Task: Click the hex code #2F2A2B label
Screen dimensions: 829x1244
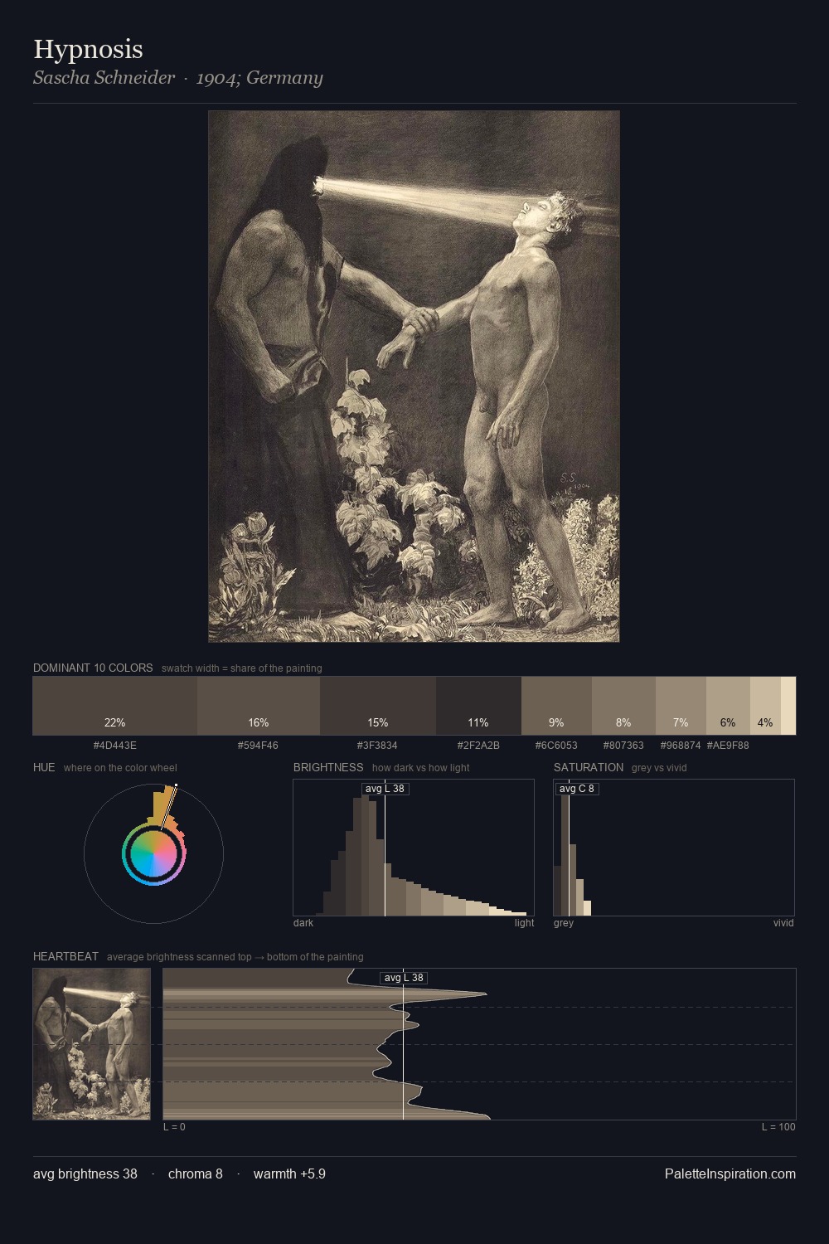Action: click(x=478, y=746)
